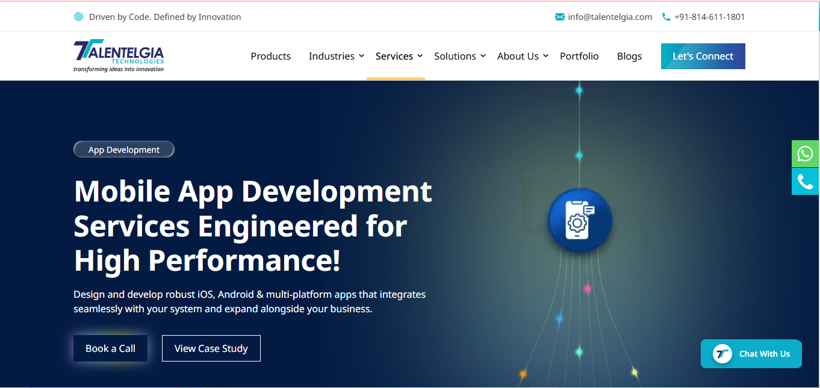The image size is (820, 388).
Task: Click the Book a Call button
Action: point(110,348)
